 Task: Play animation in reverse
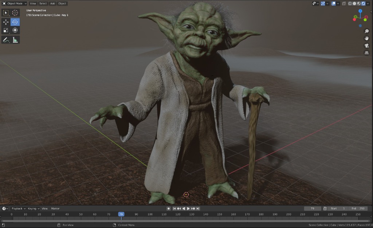(184, 208)
